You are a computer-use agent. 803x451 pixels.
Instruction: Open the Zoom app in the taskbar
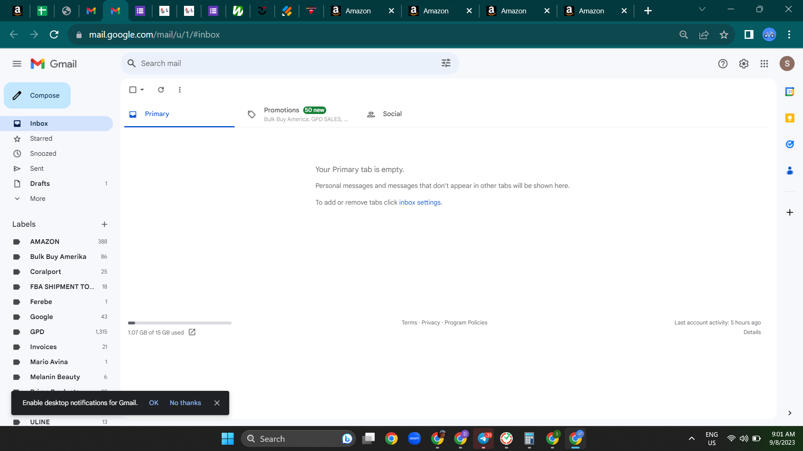(x=414, y=438)
